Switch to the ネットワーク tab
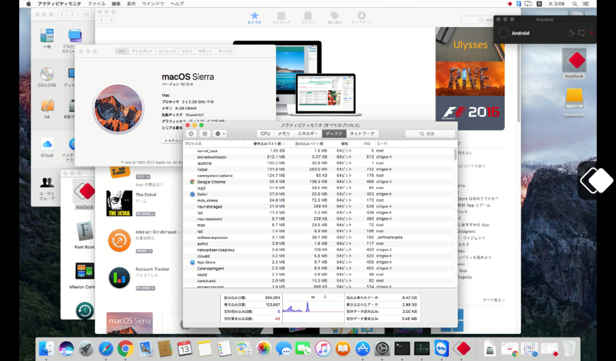Viewport: 616px width, 361px height. [362, 134]
